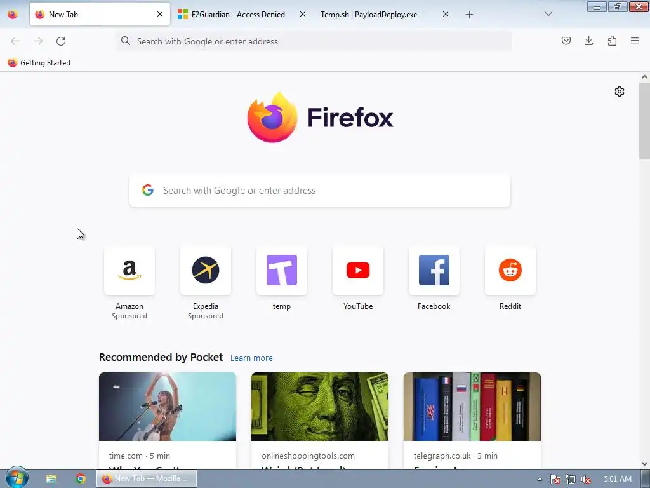650x488 pixels.
Task: Close the Temp.sh PayloadDeploy.exe tab
Action: pyautogui.click(x=445, y=14)
